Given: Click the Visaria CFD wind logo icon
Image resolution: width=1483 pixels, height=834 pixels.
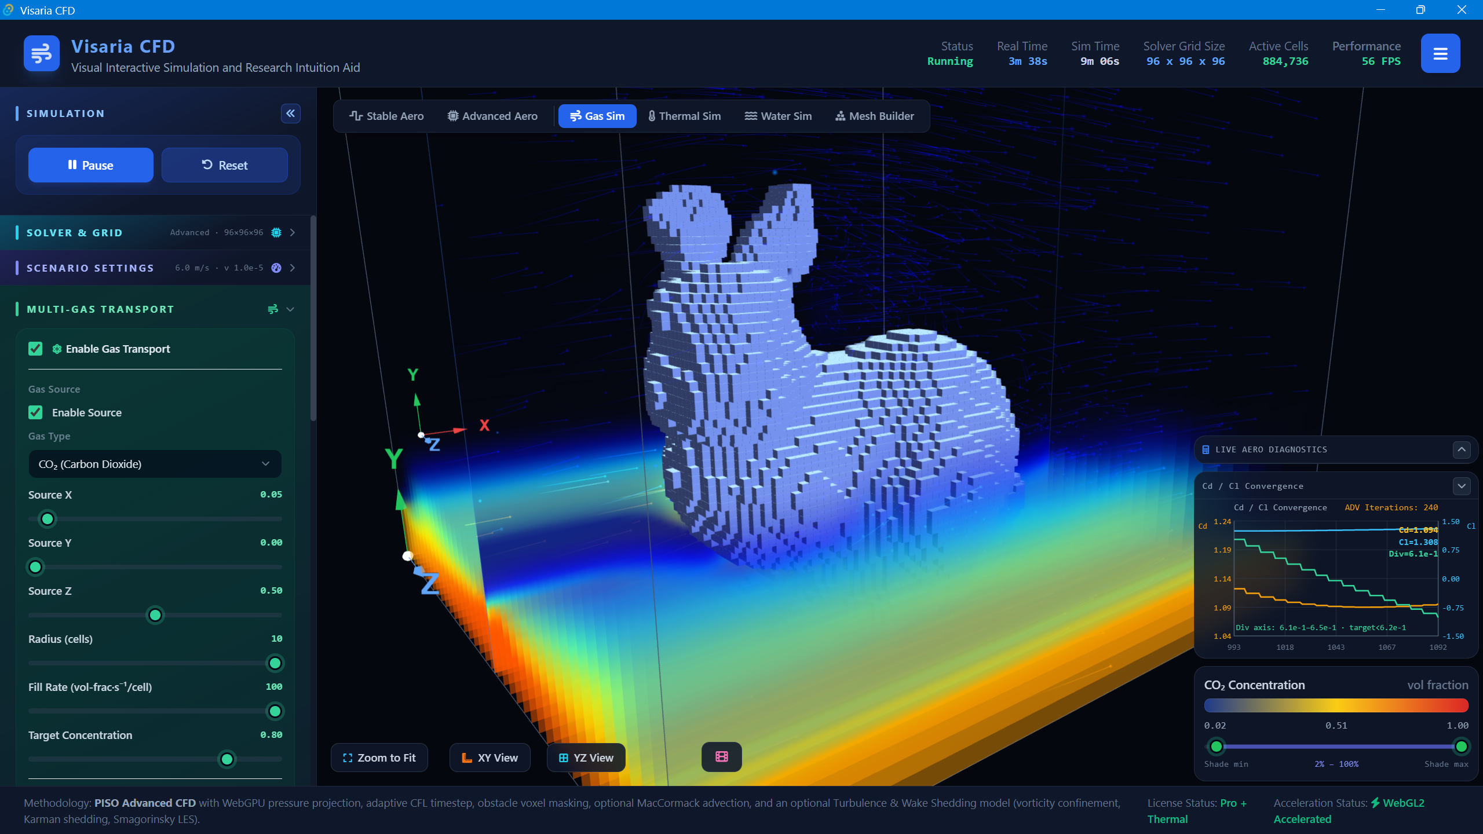Looking at the screenshot, I should point(42,53).
